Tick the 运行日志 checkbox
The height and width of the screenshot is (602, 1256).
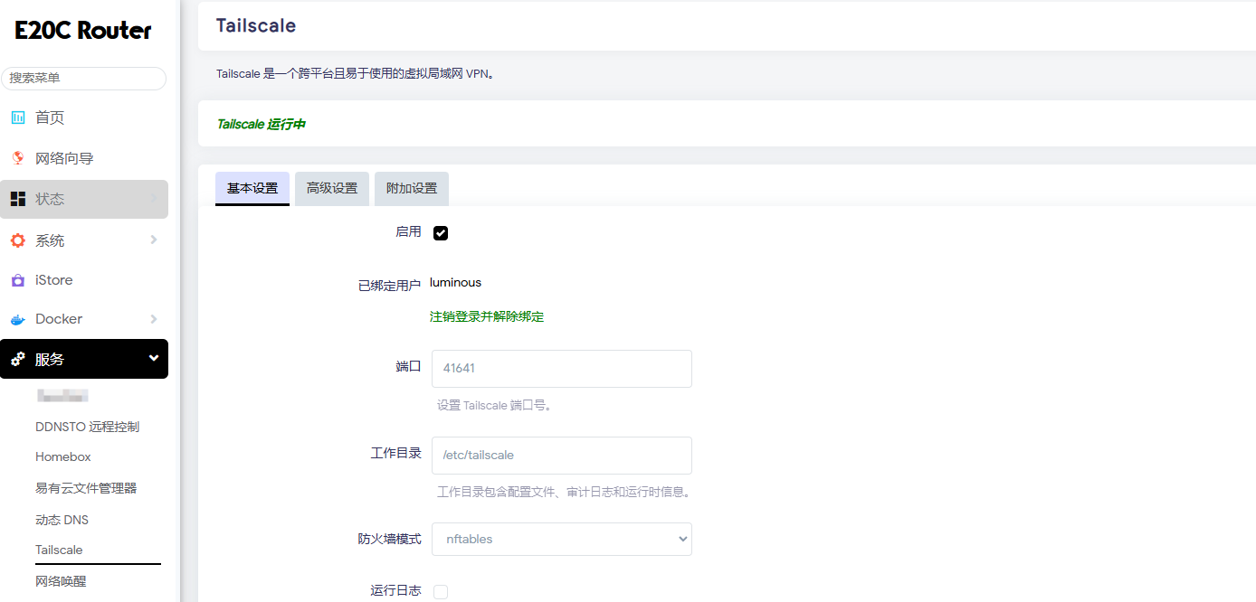point(441,591)
